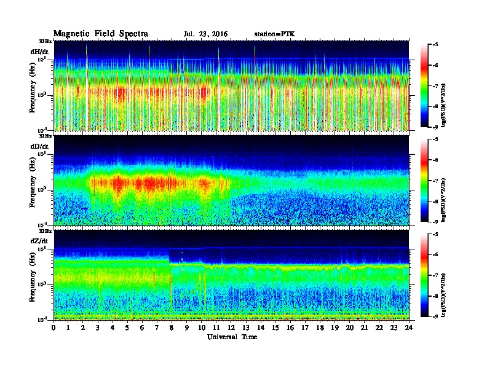
Task: Click the "10" tick on Universal Time axis
Action: (202, 327)
